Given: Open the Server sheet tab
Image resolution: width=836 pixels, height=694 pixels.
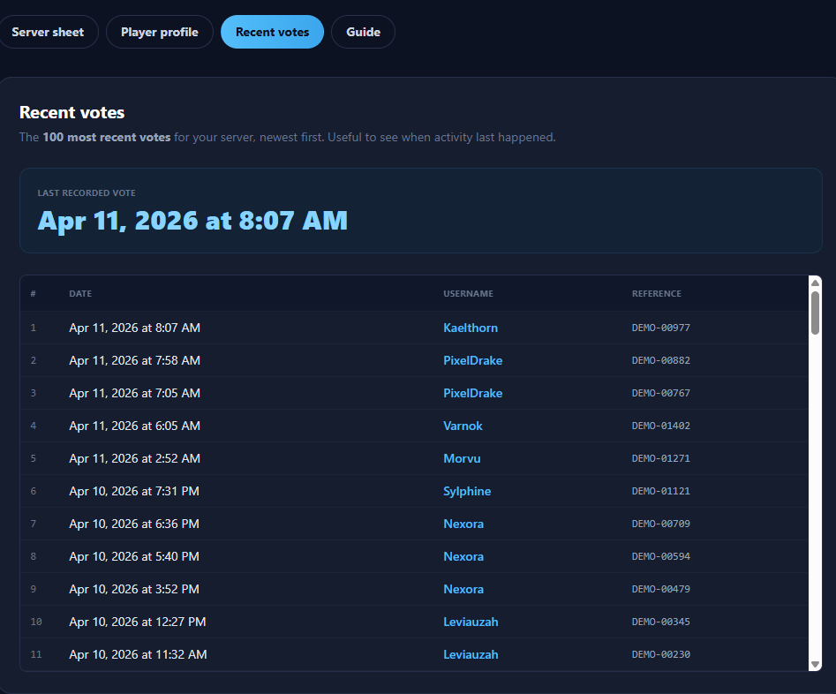Looking at the screenshot, I should click(x=48, y=32).
